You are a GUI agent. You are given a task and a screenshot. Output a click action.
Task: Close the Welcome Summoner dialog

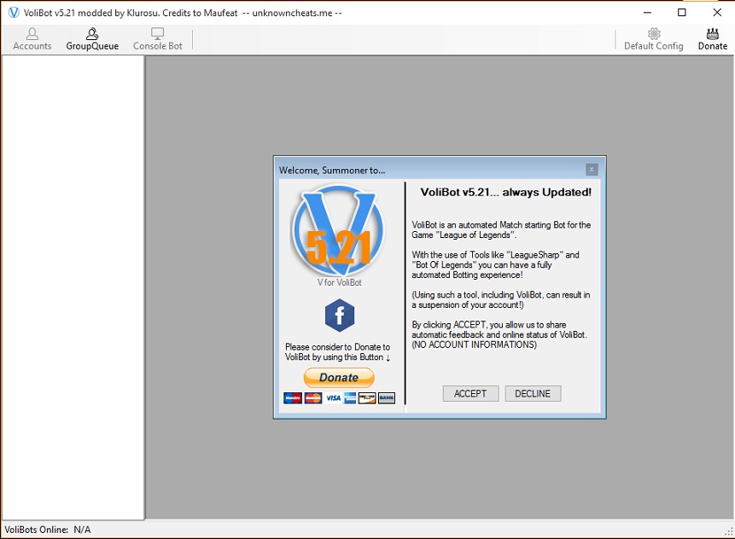click(x=592, y=169)
